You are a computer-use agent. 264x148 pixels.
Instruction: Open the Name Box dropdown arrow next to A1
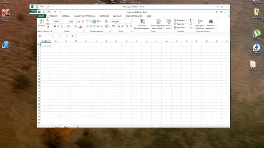tap(52, 36)
